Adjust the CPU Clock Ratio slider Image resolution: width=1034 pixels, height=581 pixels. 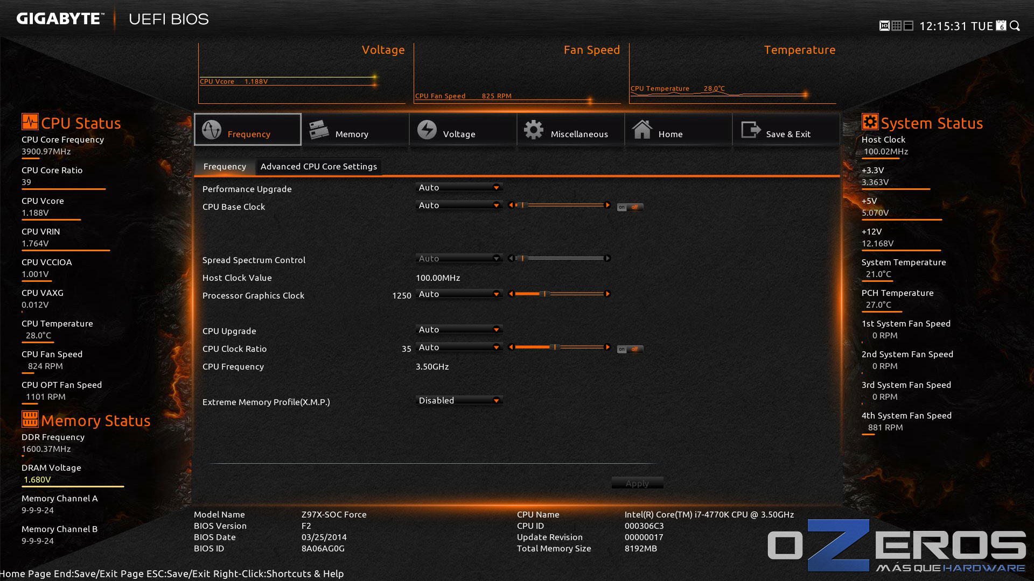[x=560, y=347]
